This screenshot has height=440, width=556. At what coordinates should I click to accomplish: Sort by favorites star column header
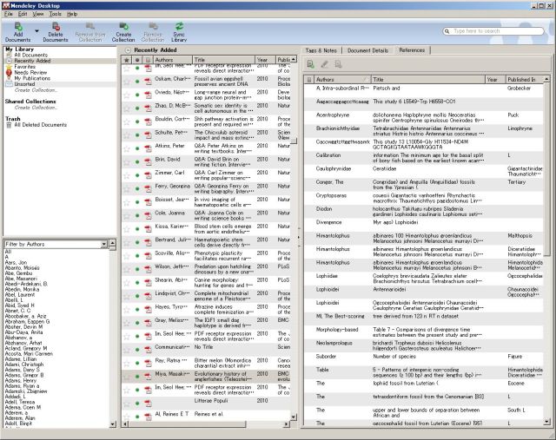(127, 60)
